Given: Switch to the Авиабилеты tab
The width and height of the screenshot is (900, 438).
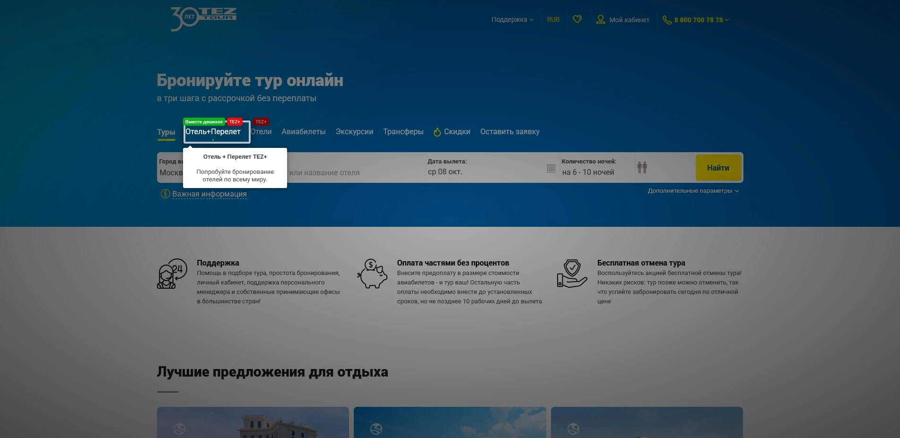Looking at the screenshot, I should (x=304, y=132).
